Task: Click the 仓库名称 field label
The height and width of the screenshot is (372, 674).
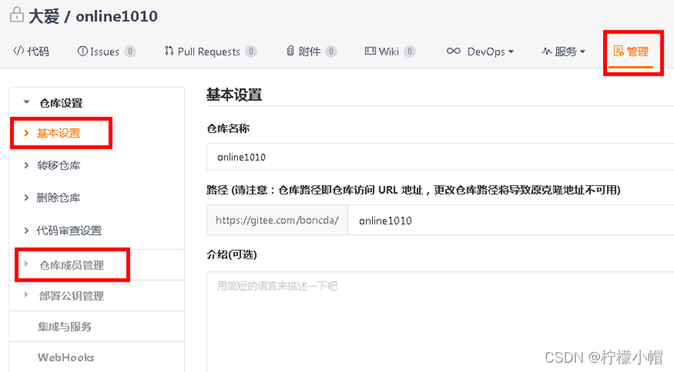Action: (x=229, y=128)
